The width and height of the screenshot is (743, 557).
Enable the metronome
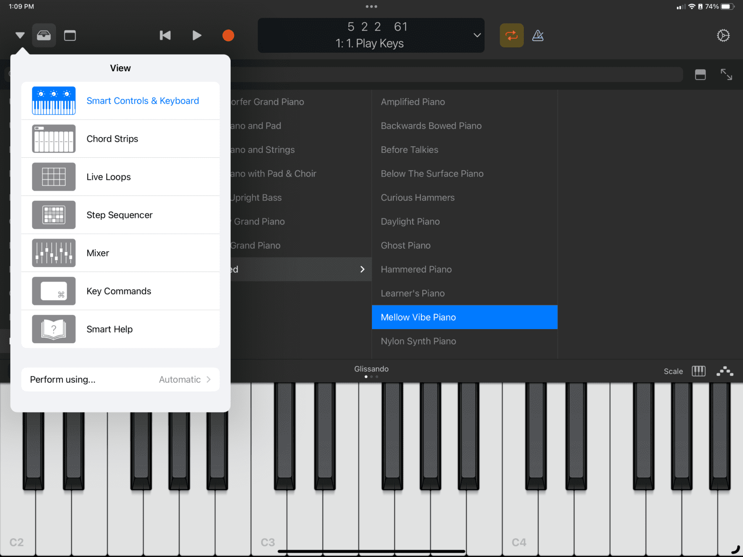click(x=538, y=35)
